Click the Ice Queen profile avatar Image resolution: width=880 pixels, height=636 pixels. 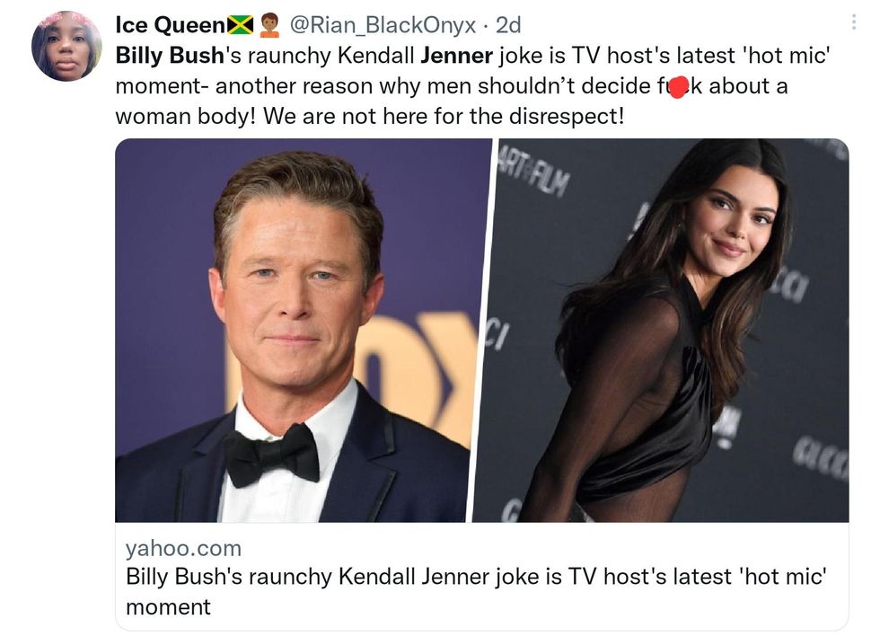66,47
